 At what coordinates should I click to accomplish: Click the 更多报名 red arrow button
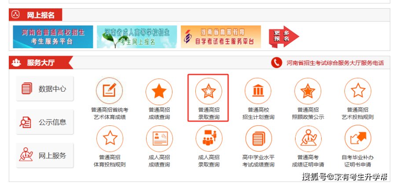click(284, 37)
